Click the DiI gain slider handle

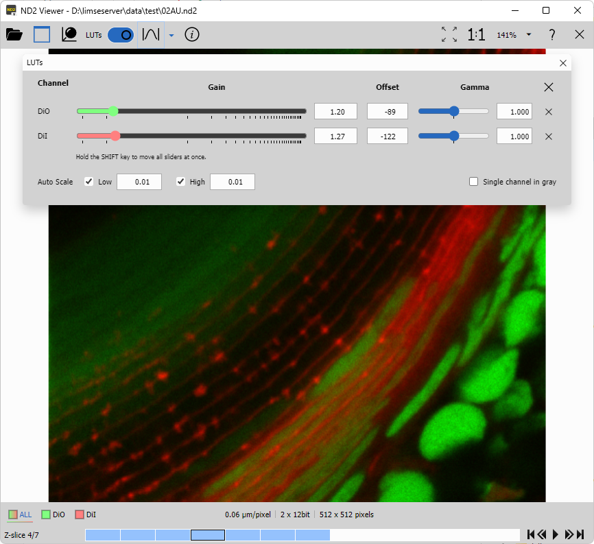pos(115,136)
